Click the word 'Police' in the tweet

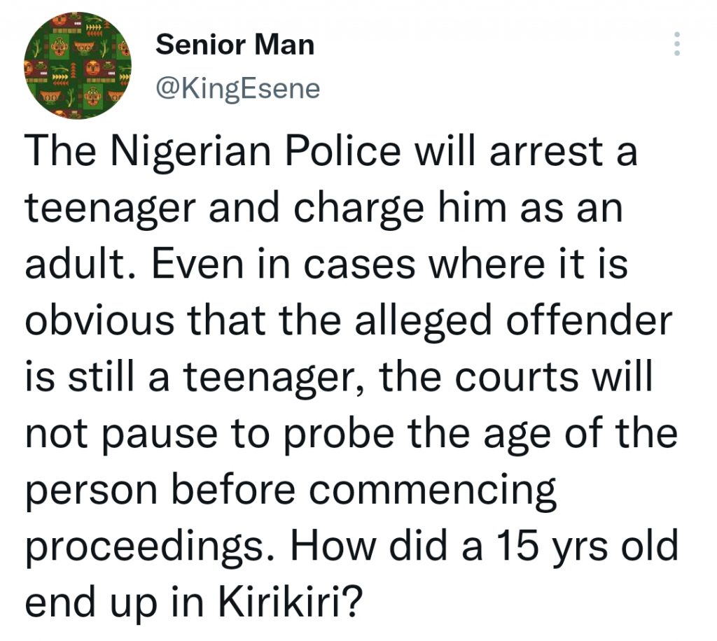click(x=343, y=152)
